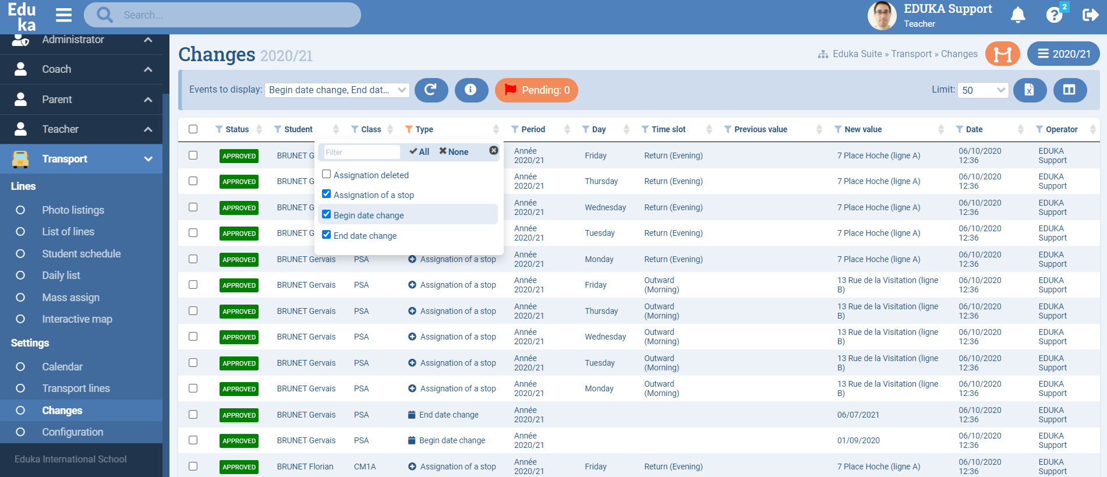Image resolution: width=1107 pixels, height=477 pixels.
Task: Open the hamburger menu icon
Action: click(x=63, y=15)
